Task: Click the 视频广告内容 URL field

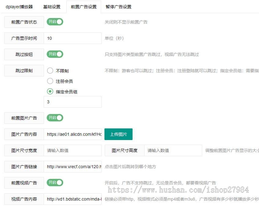Action: coord(73,199)
